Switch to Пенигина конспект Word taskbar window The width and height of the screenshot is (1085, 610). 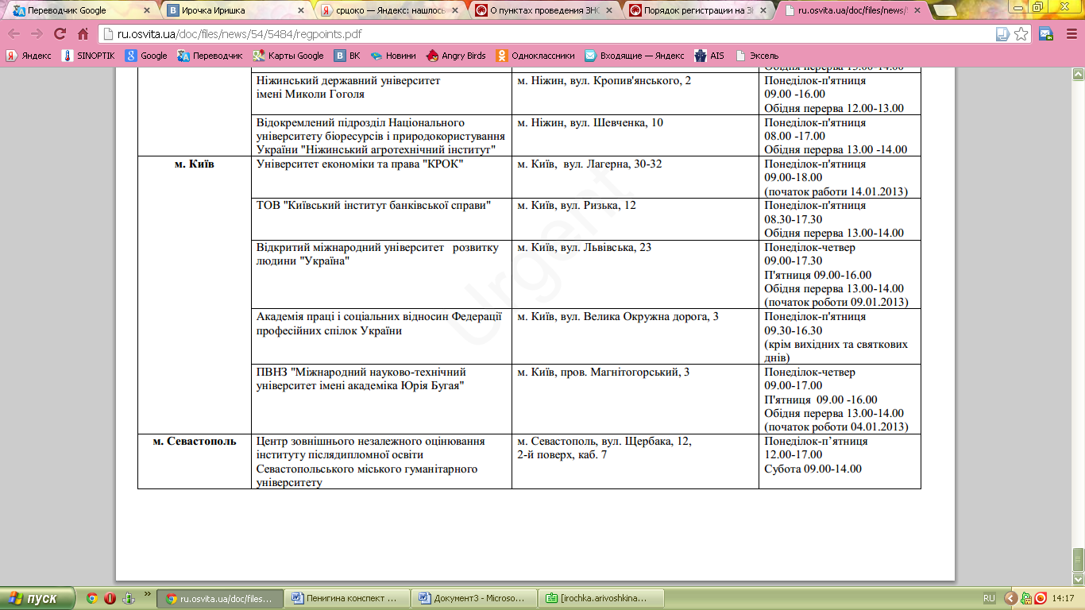pos(348,598)
